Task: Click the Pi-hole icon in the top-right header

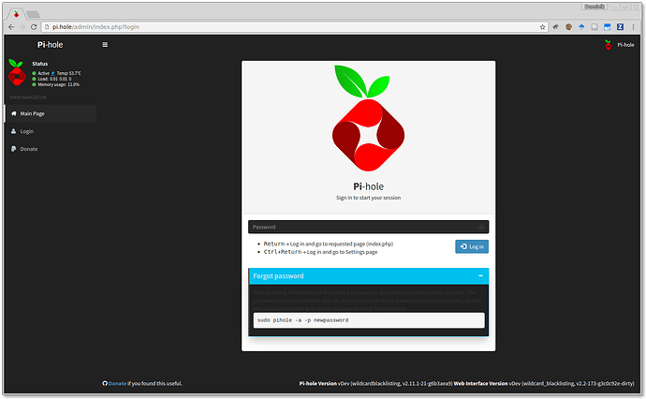Action: click(x=609, y=44)
